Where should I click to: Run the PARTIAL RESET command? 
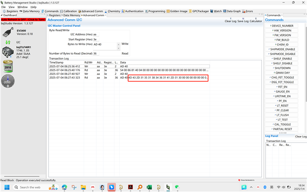(282, 129)
